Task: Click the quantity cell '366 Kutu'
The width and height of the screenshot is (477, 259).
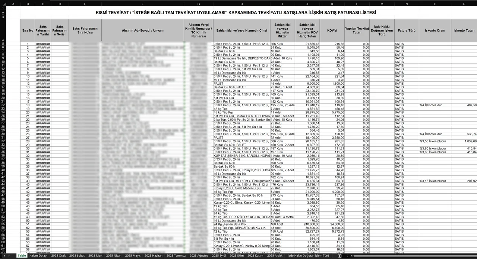Action: 282,44
